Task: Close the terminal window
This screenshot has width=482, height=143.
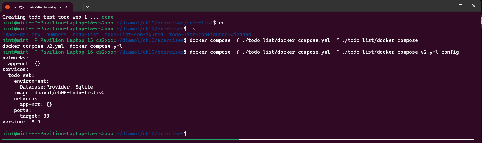Action: [474, 6]
